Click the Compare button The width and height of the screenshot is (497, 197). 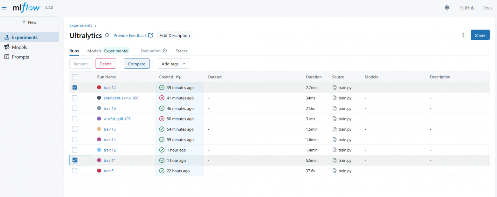(x=137, y=64)
